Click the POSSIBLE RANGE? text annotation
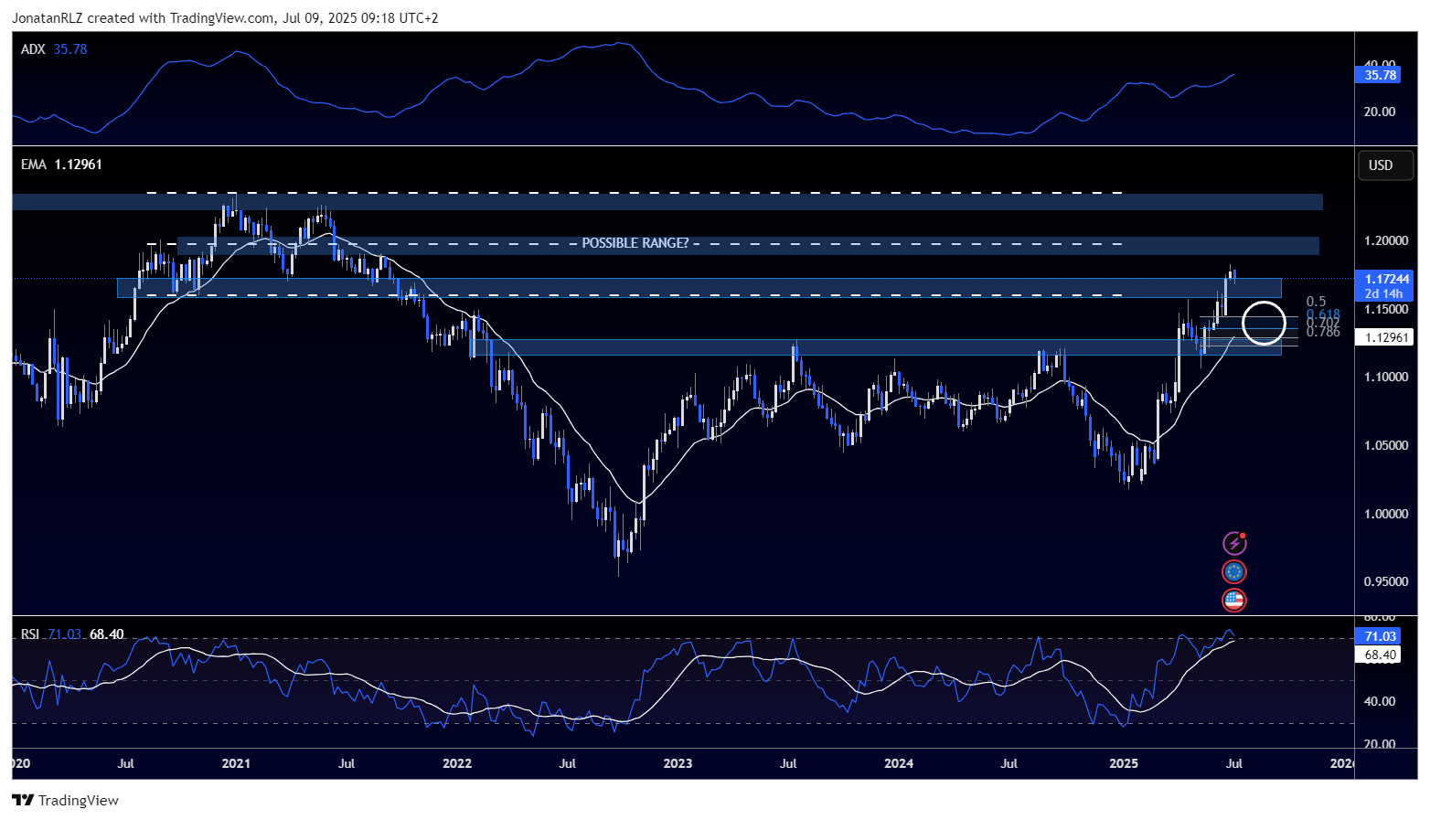 tap(635, 243)
